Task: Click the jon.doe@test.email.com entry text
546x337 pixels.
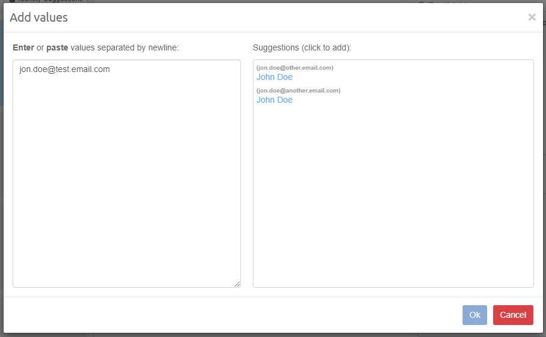Action: 64,69
